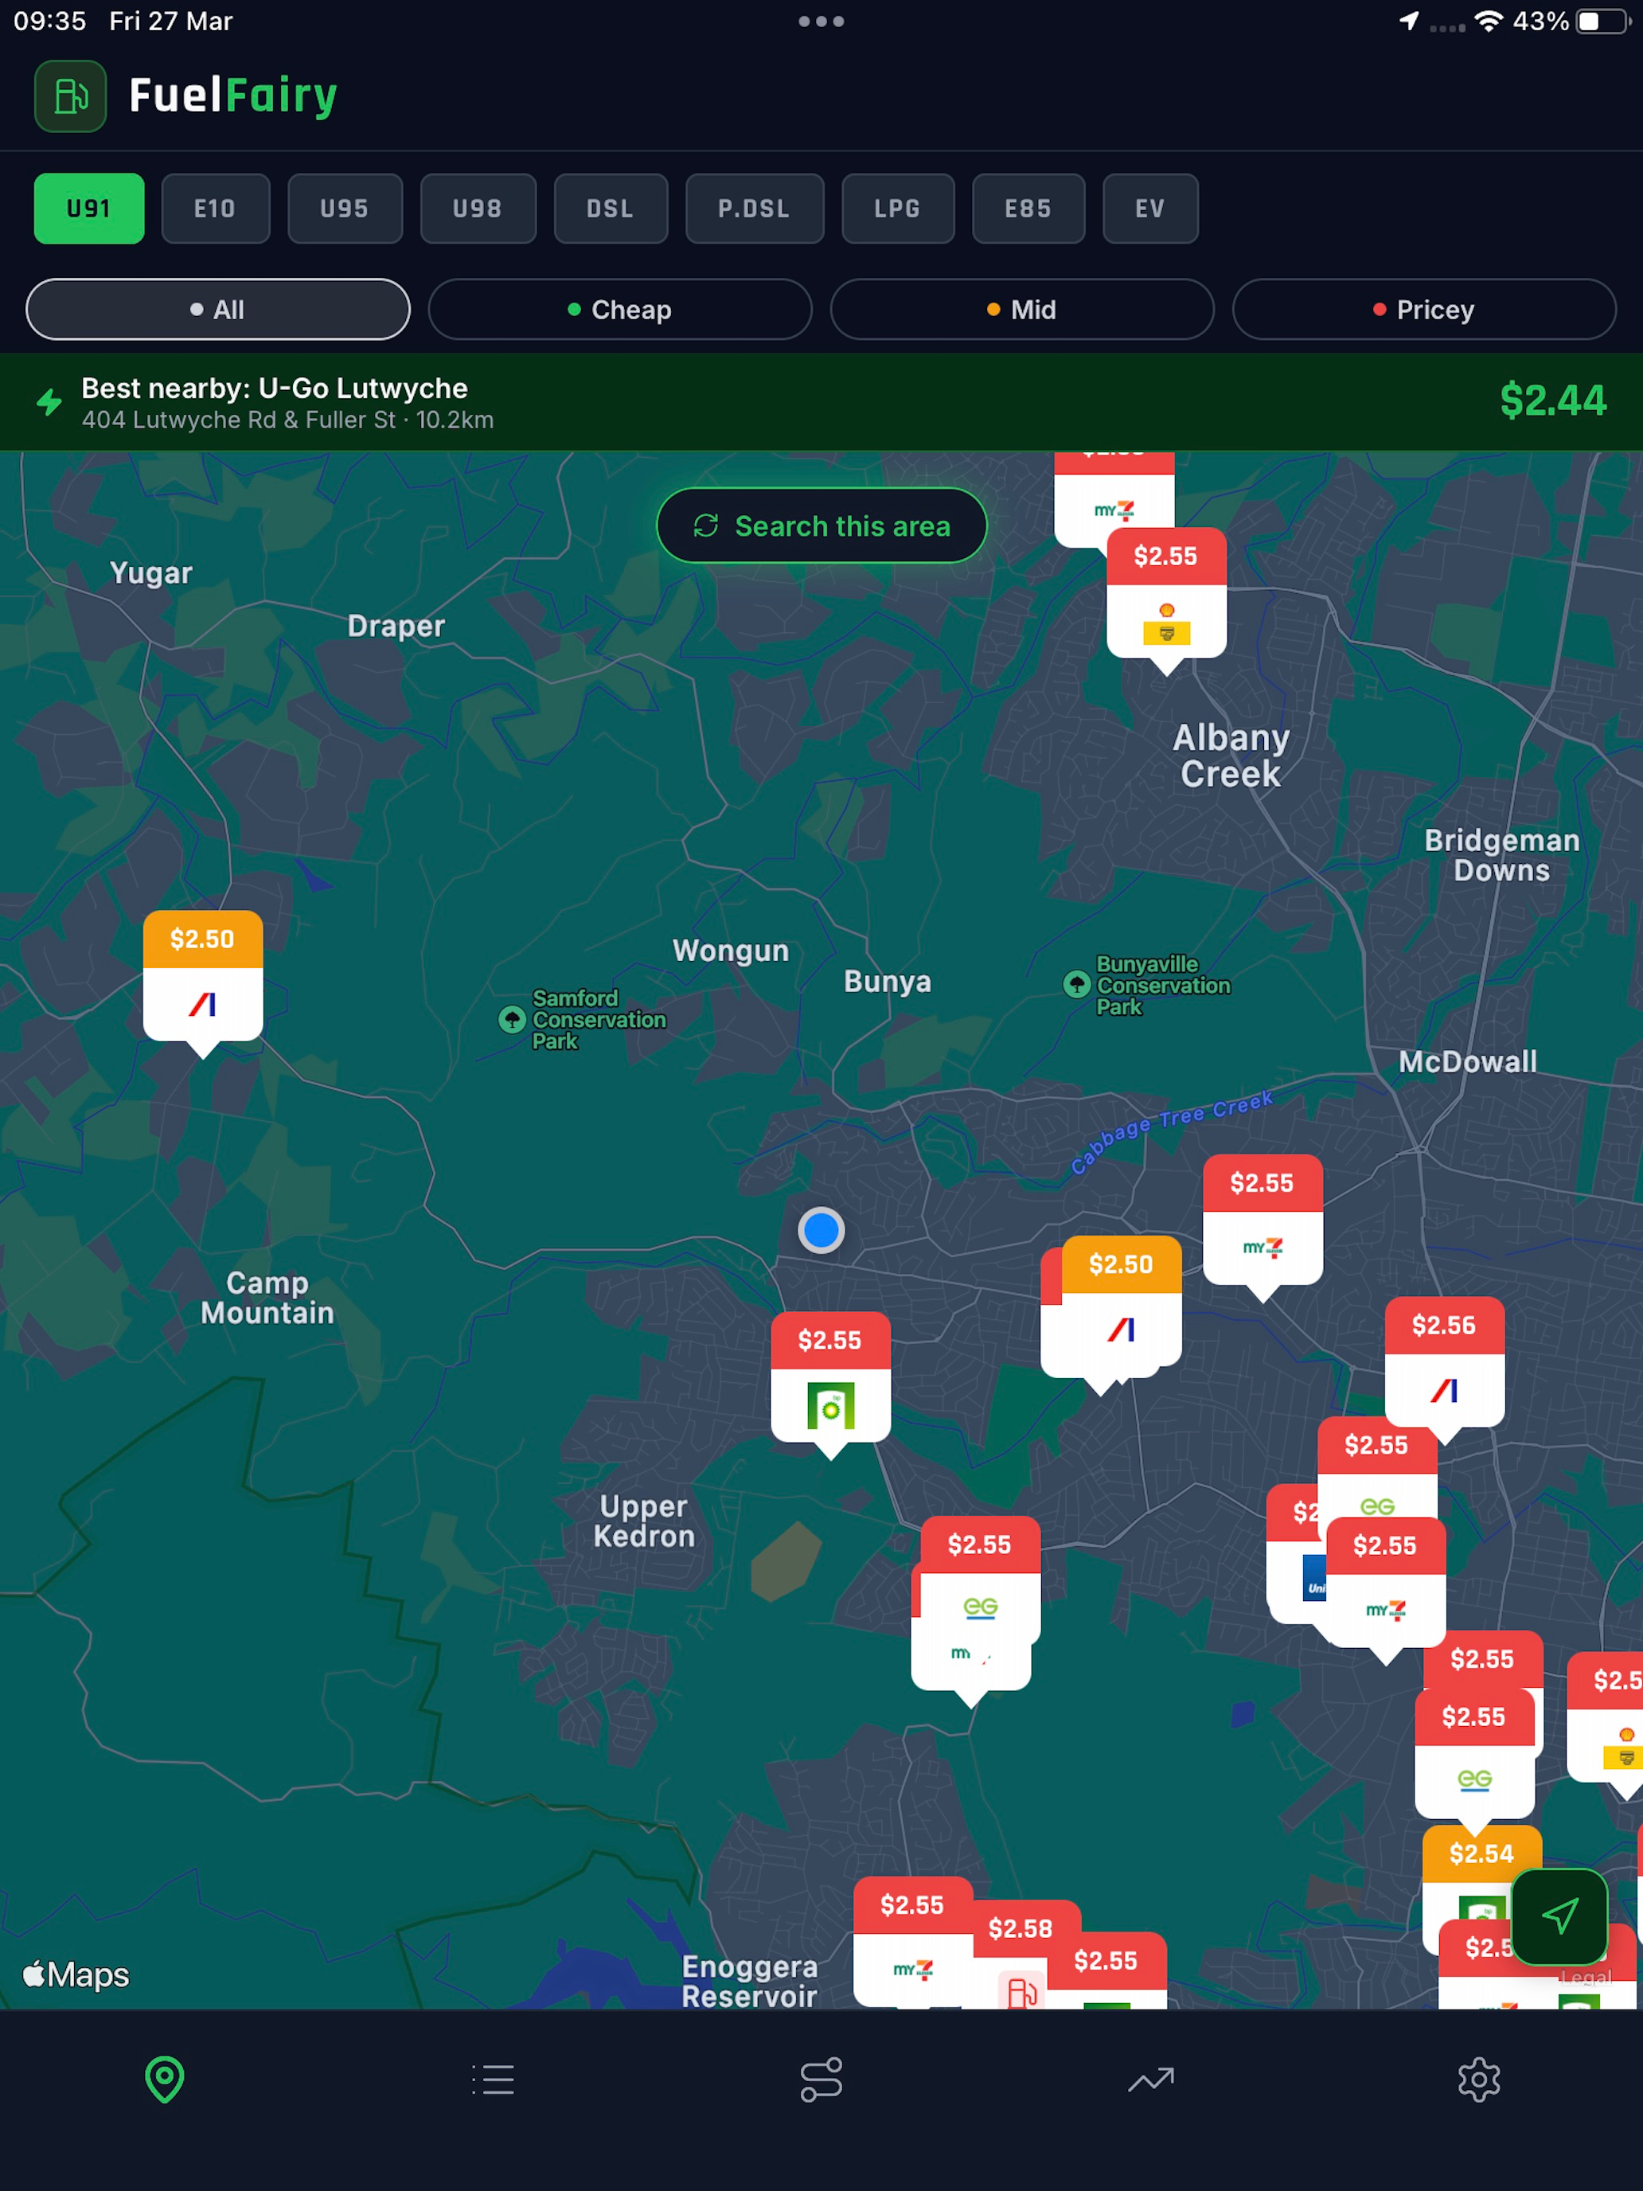This screenshot has width=1643, height=2191.
Task: Open Best nearby U-Go Lutwyche banner
Action: click(x=821, y=402)
